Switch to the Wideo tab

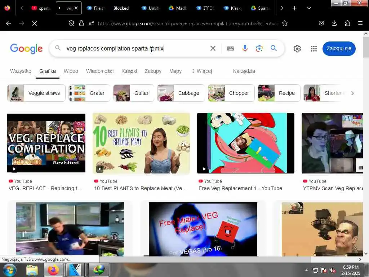71,71
